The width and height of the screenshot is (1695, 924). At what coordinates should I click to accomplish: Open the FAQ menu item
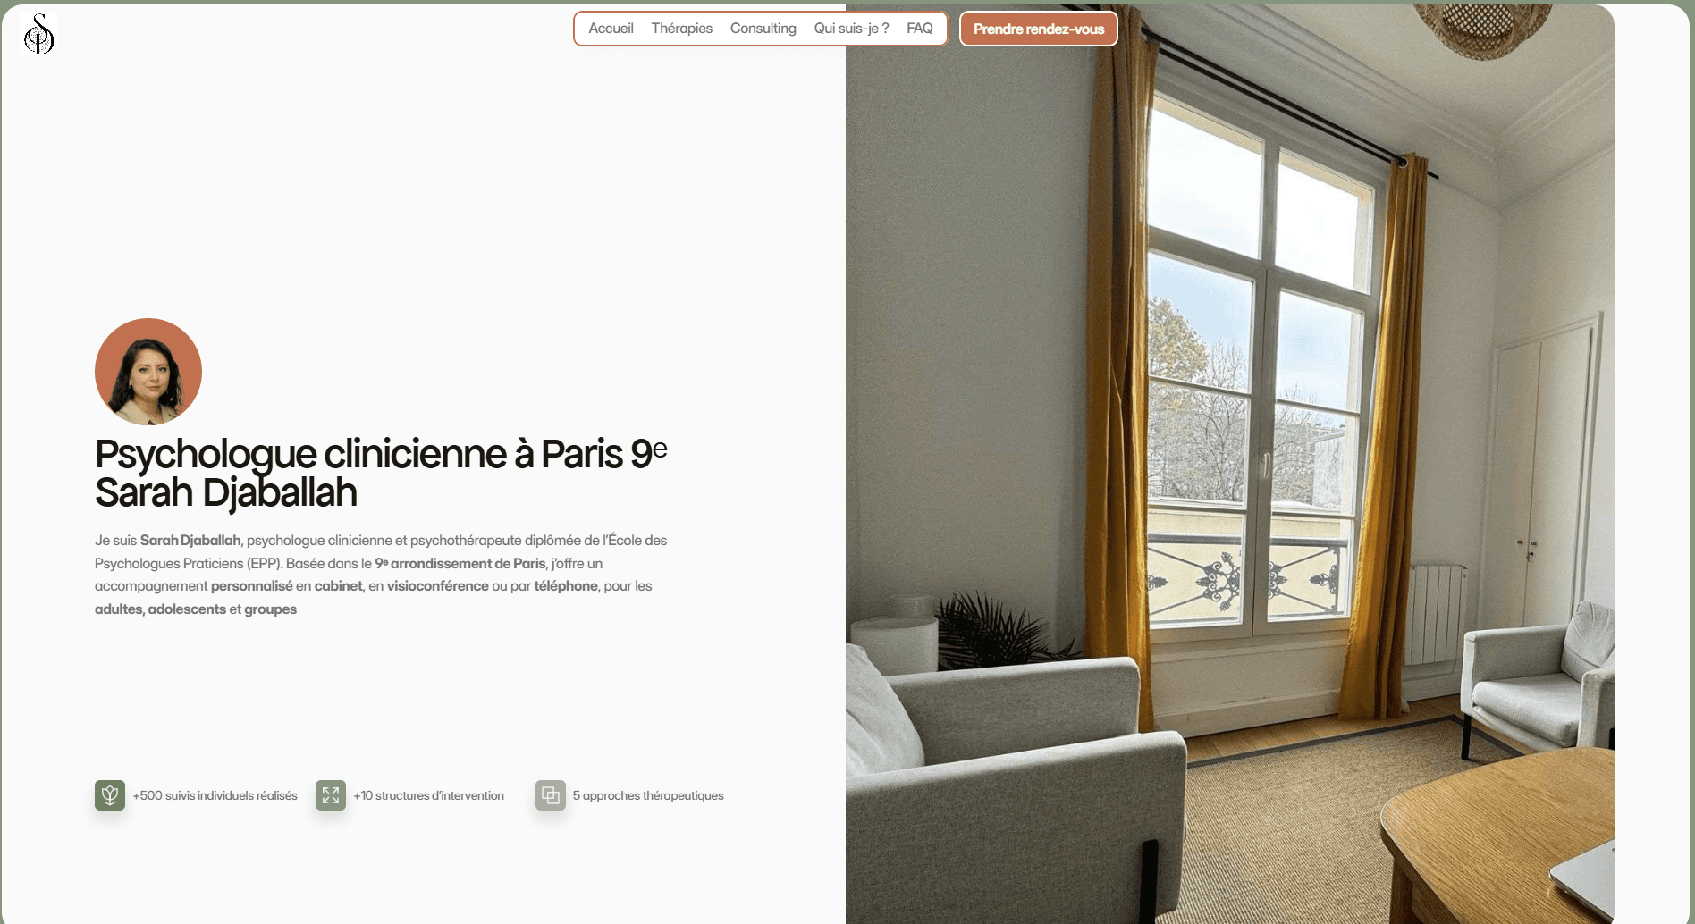(x=920, y=29)
